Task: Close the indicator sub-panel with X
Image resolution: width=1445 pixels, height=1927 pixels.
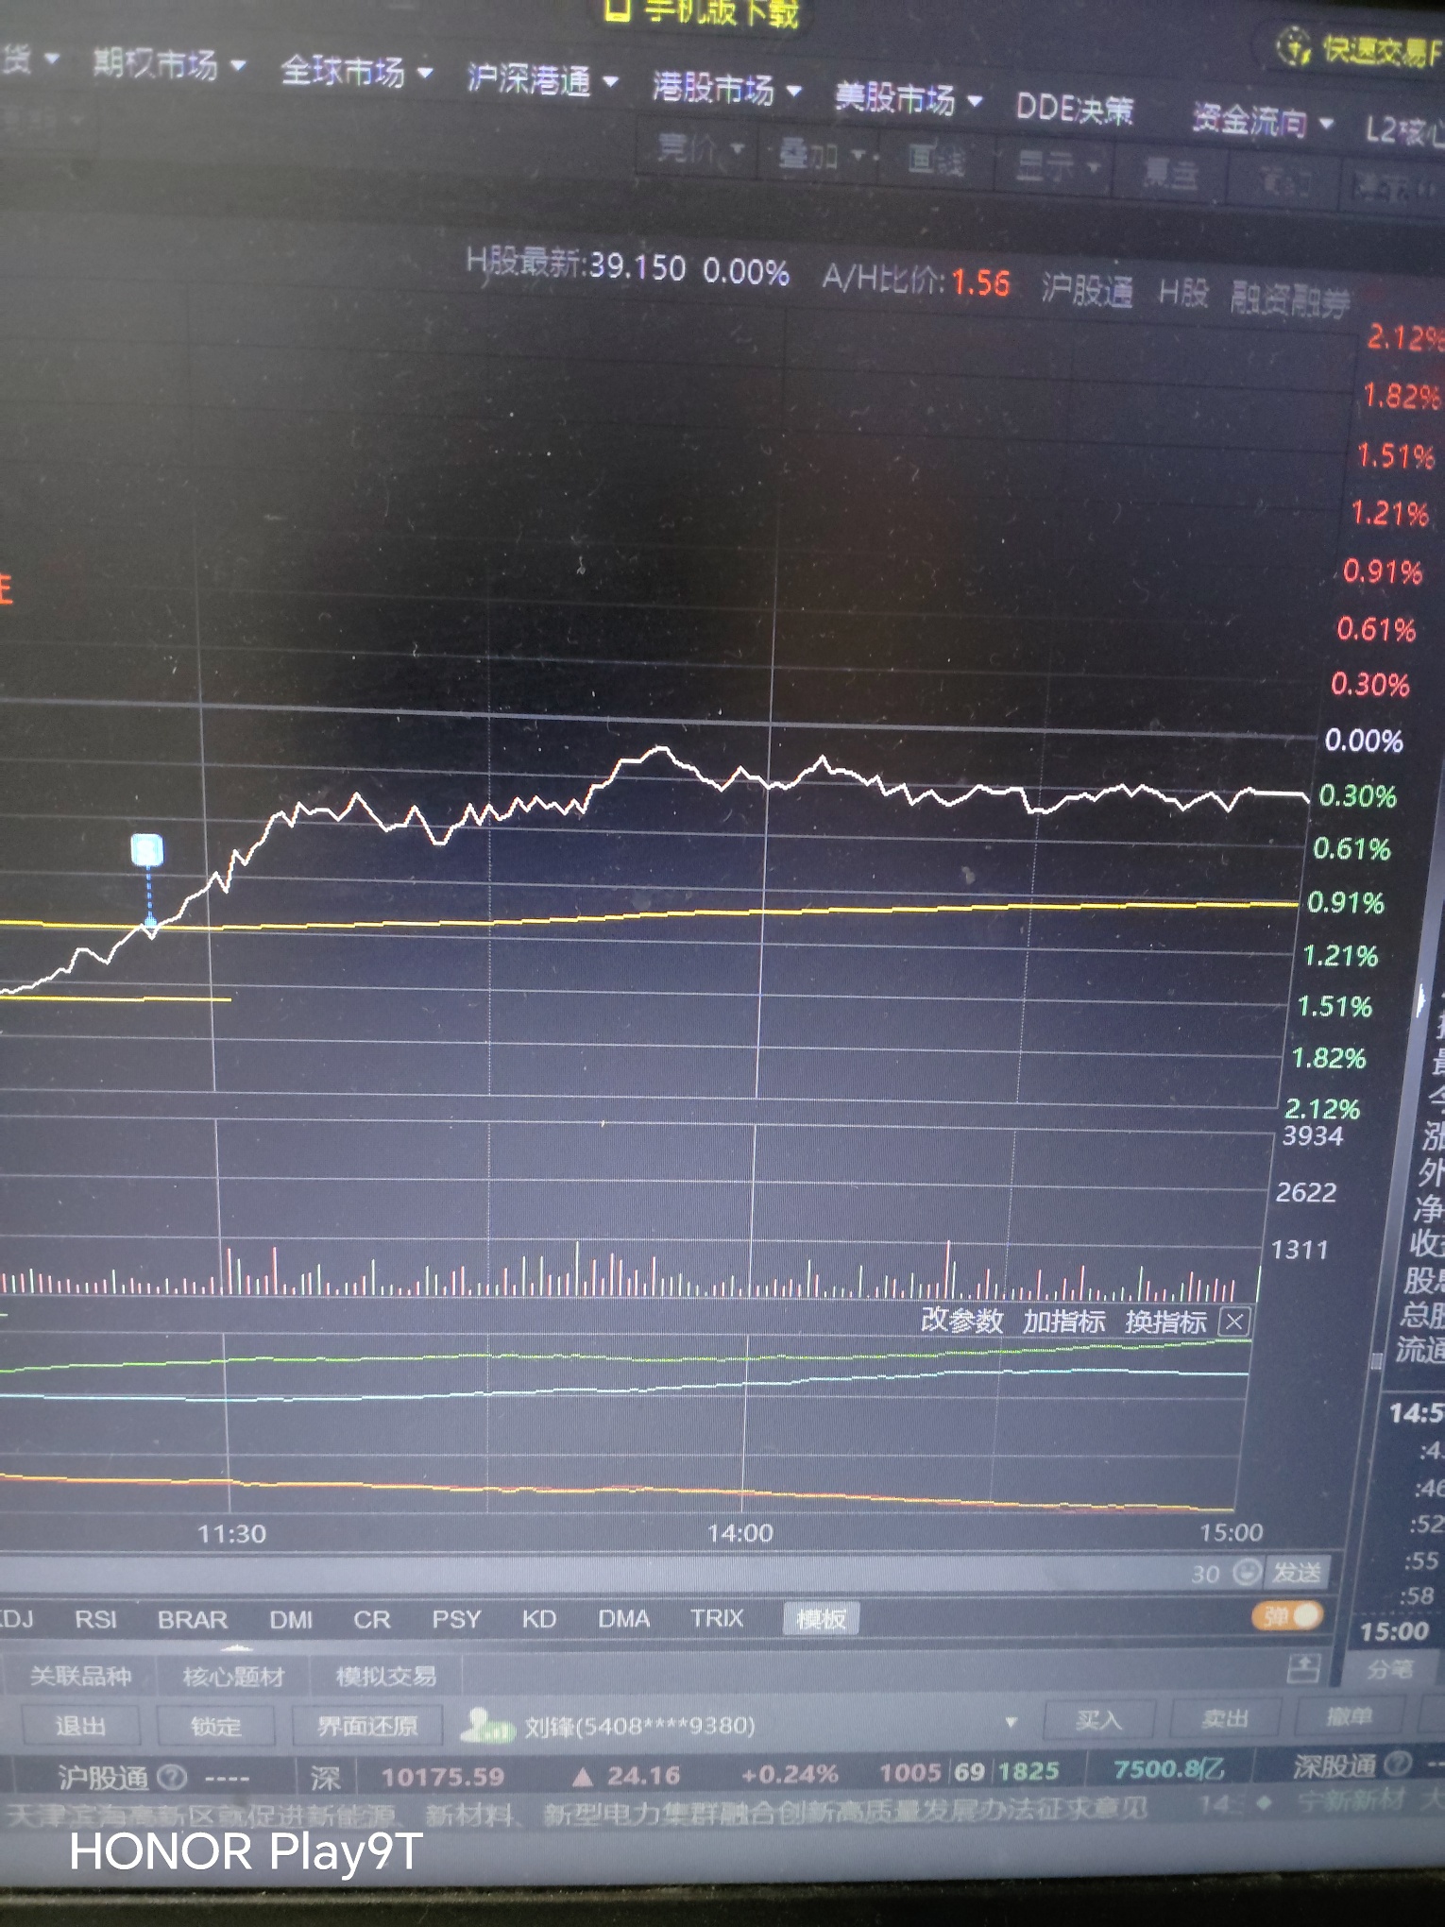Action: point(1234,1322)
